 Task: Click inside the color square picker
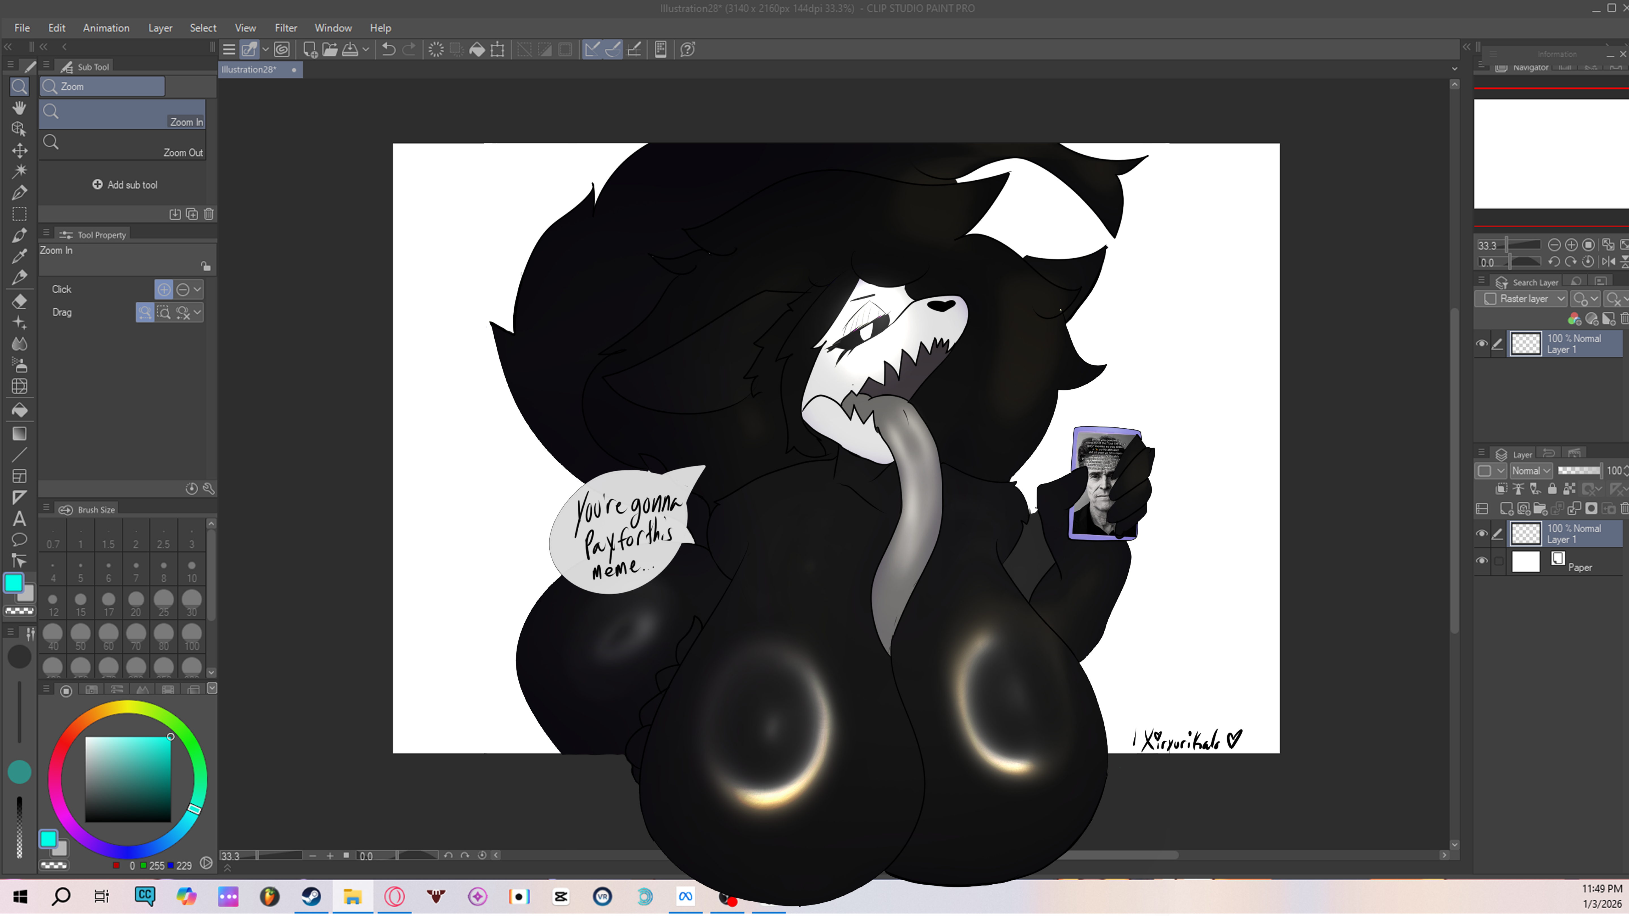click(x=128, y=779)
